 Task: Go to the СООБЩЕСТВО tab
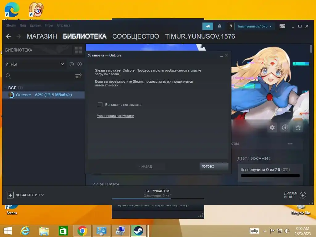pyautogui.click(x=136, y=36)
